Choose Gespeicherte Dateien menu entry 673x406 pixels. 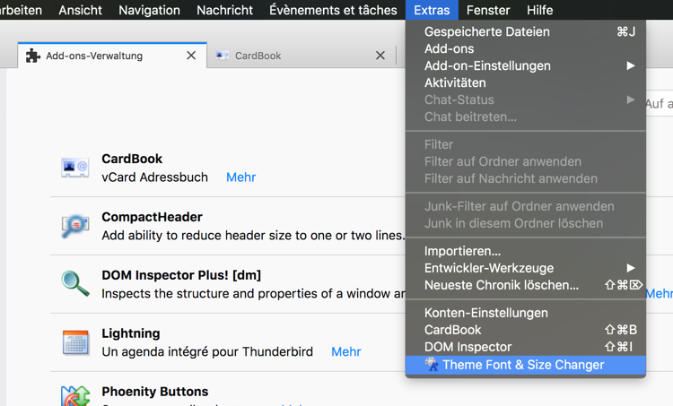tap(486, 31)
